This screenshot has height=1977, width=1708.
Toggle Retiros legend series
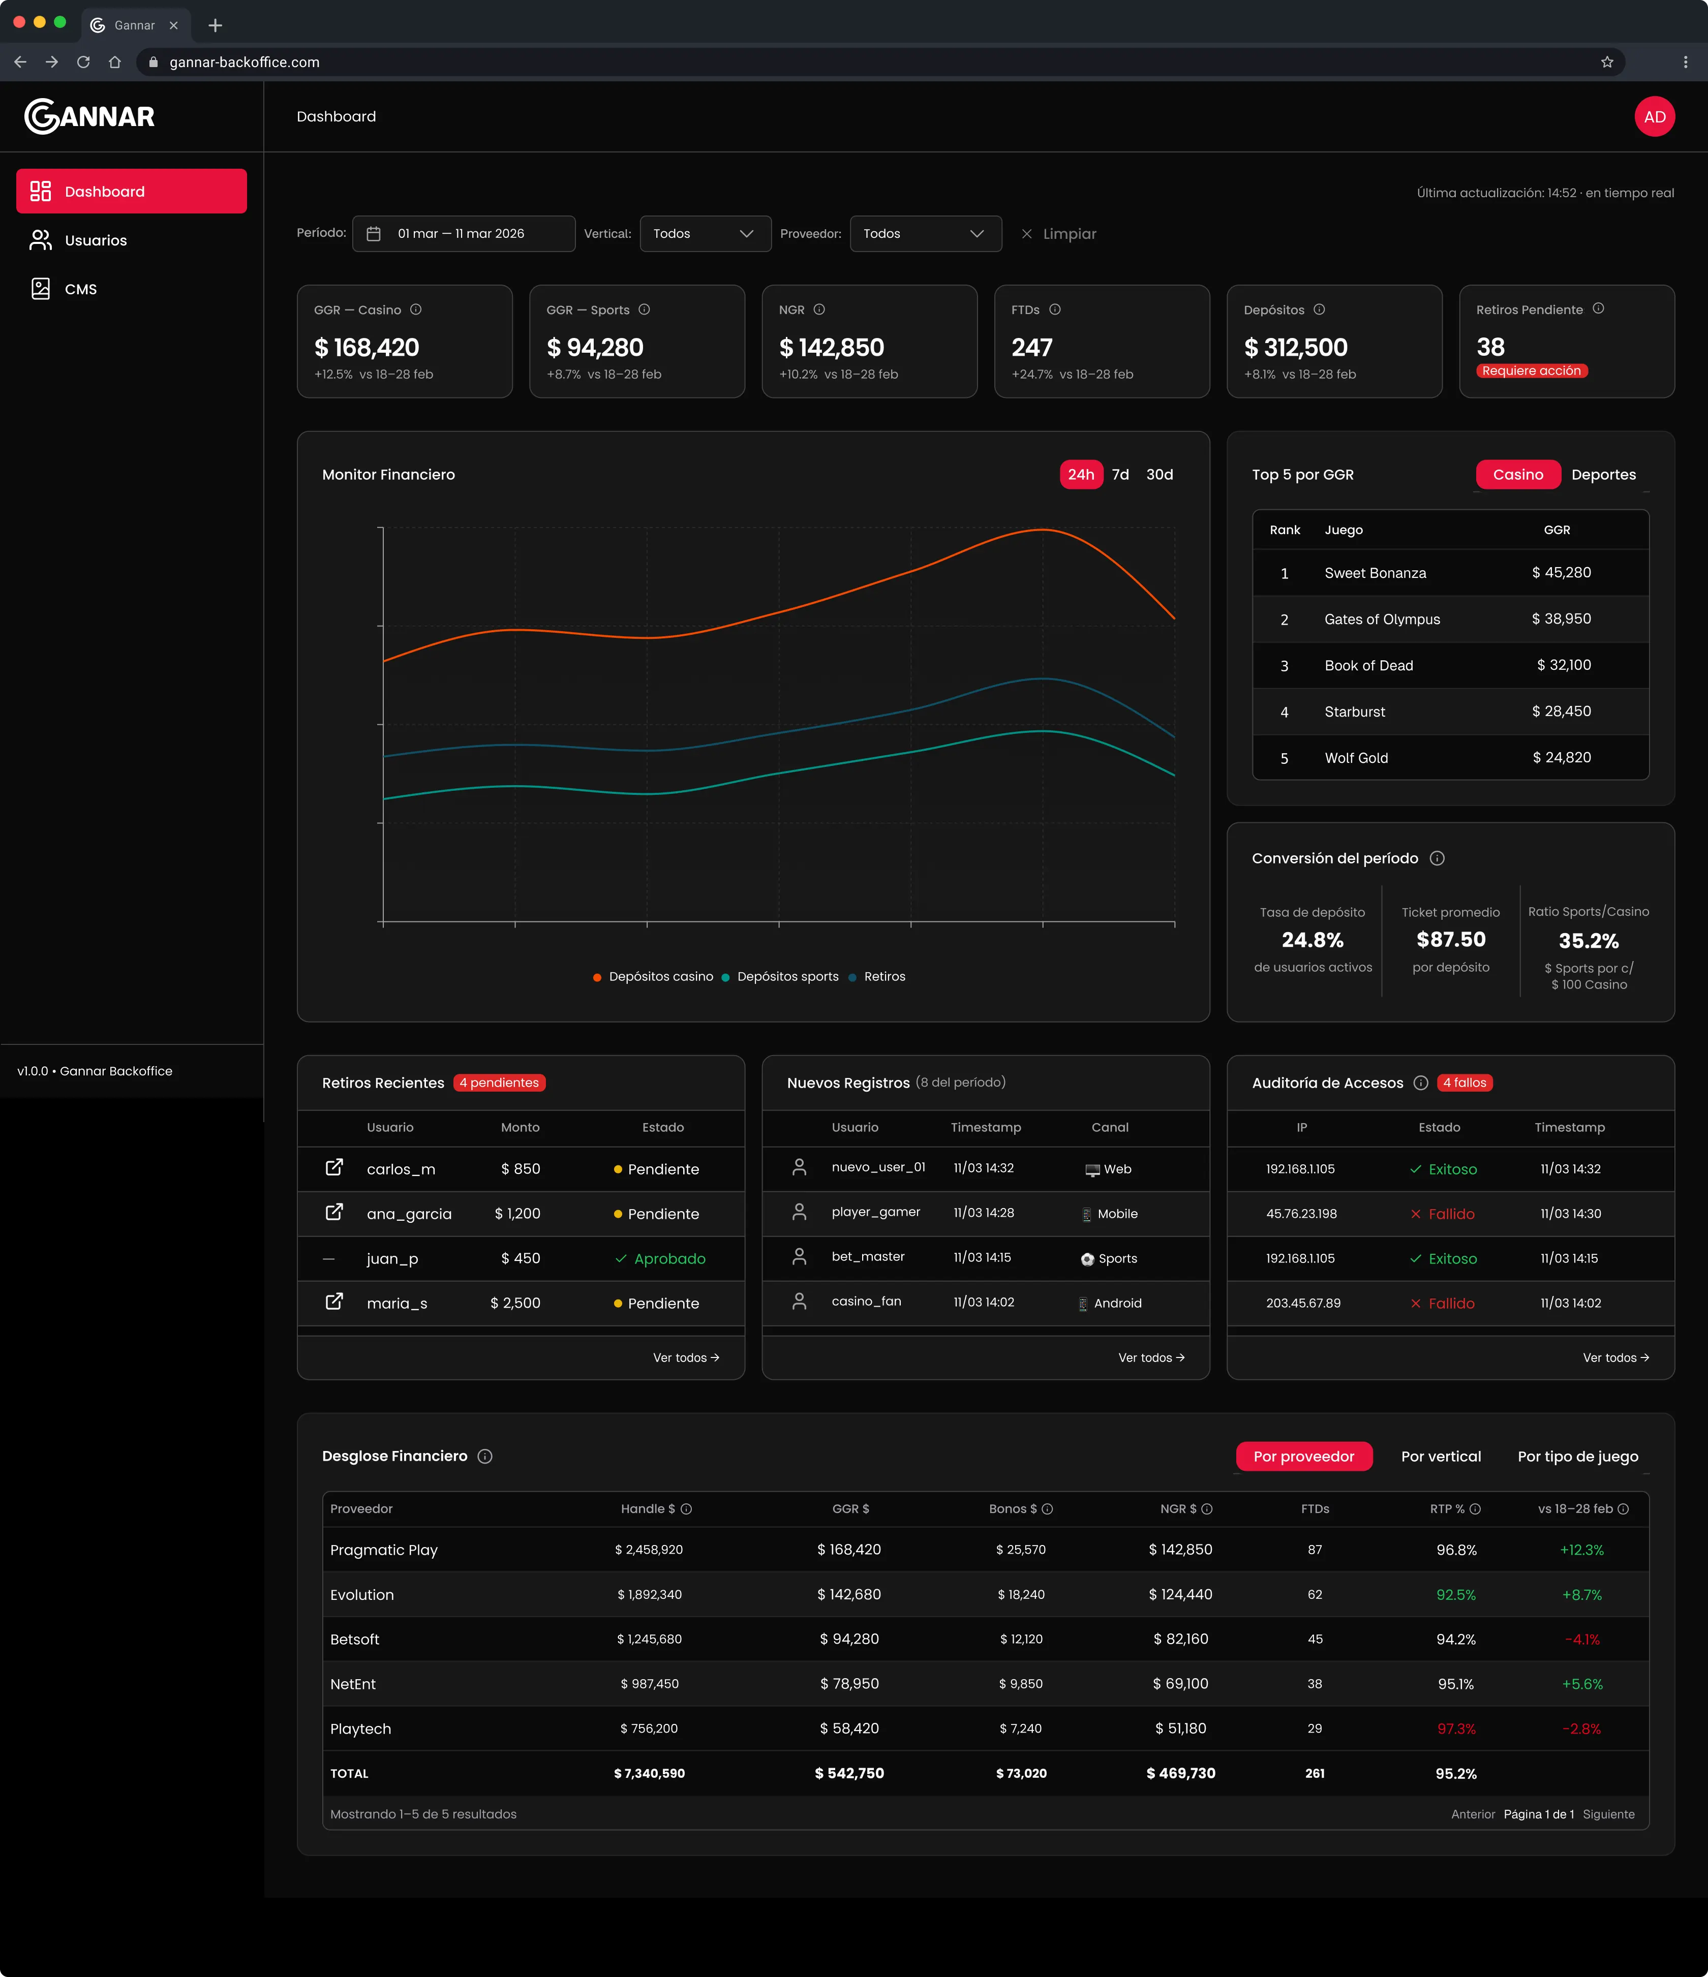coord(876,976)
